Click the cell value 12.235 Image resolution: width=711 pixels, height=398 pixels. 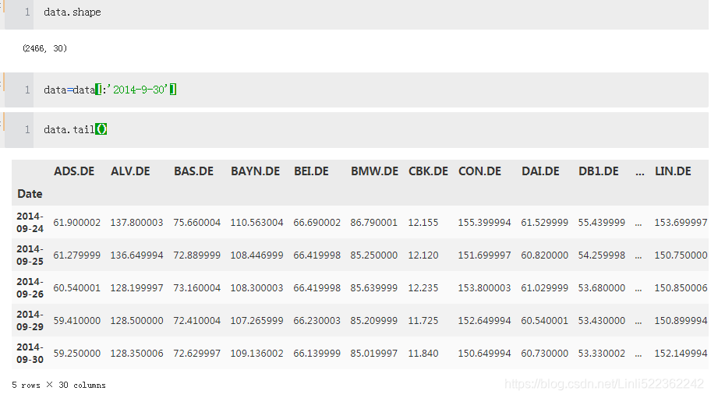pos(423,287)
